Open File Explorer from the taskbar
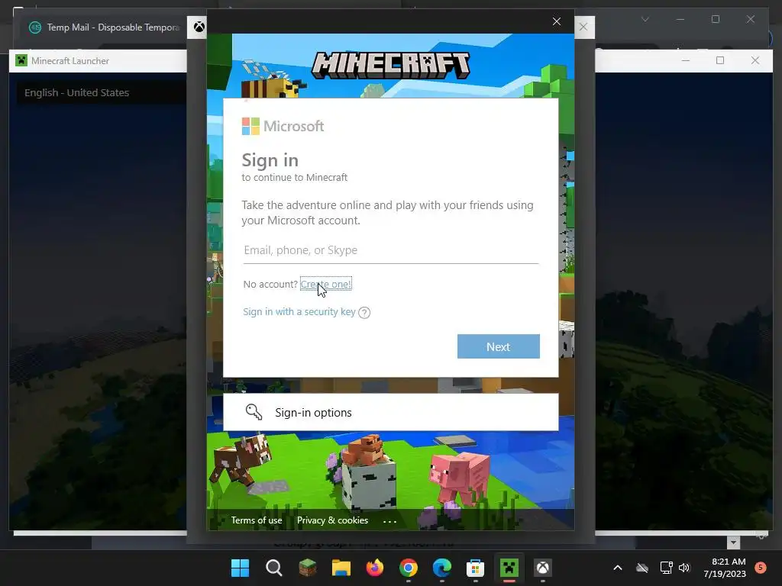This screenshot has height=586, width=782. [x=341, y=568]
